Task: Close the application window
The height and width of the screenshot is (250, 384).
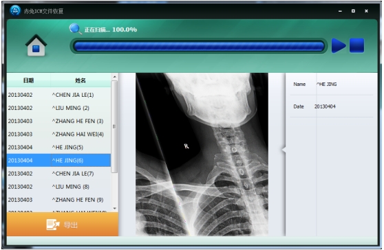Action: click(366, 11)
